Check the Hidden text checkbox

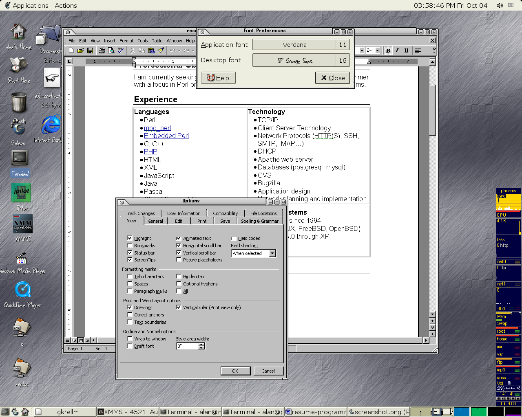click(x=179, y=277)
